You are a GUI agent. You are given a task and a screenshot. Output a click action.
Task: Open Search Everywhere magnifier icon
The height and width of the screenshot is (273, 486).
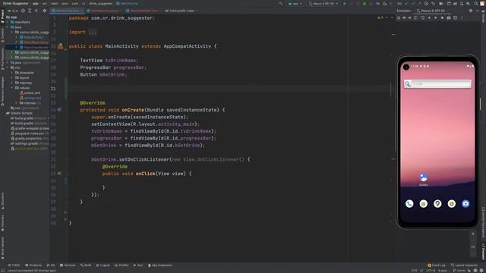click(x=476, y=4)
